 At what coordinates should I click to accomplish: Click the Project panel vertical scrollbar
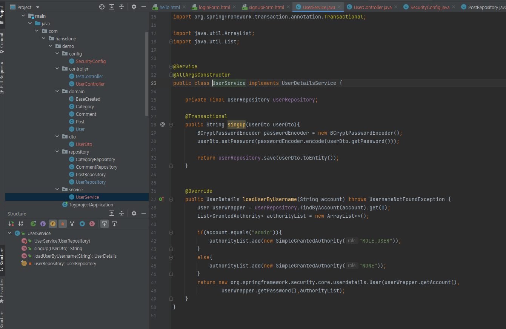(147, 74)
